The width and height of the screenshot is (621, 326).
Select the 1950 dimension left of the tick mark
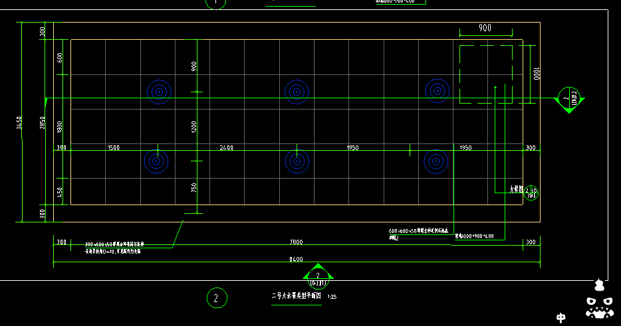352,147
